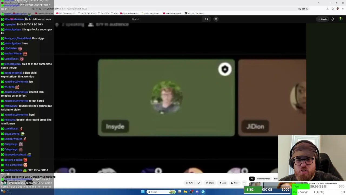Click the shield badge on Insyde's card
346x195 pixels.
coord(225,69)
